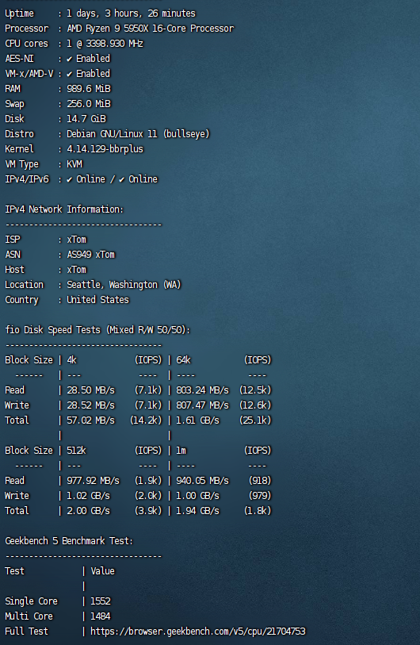Click the Multi Core score '1484'
The height and width of the screenshot is (645, 420).
pyautogui.click(x=101, y=616)
